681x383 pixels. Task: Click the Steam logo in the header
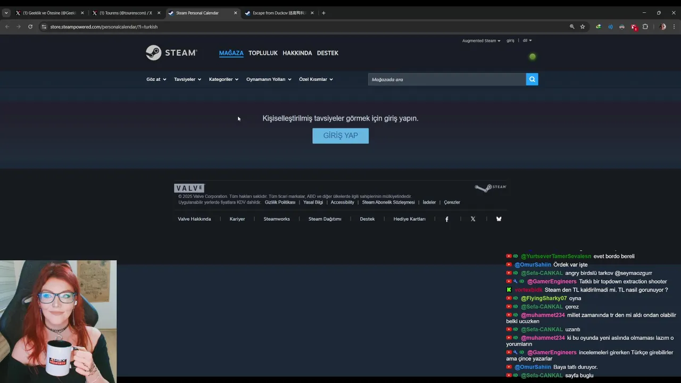pyautogui.click(x=171, y=53)
